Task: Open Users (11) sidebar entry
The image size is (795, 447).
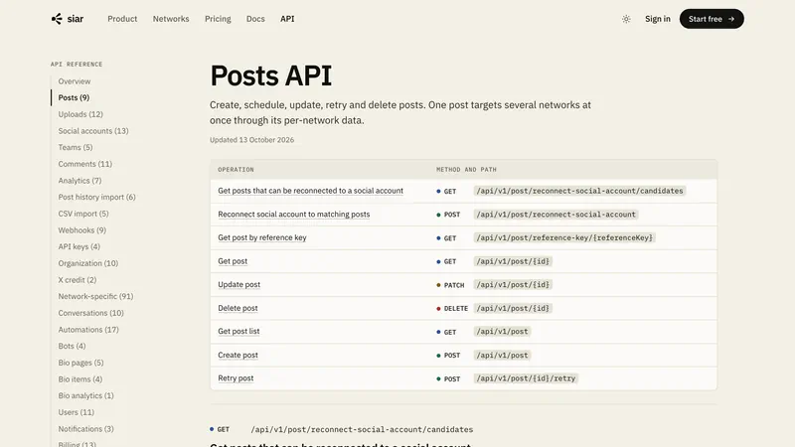Action: (x=77, y=412)
